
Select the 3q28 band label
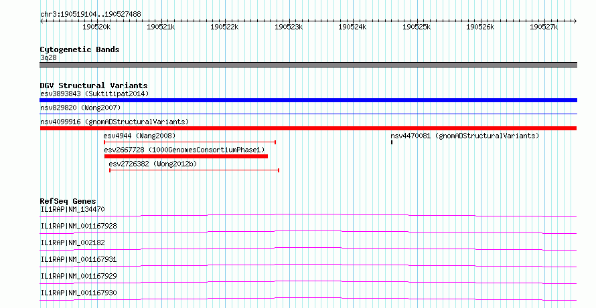coord(48,57)
